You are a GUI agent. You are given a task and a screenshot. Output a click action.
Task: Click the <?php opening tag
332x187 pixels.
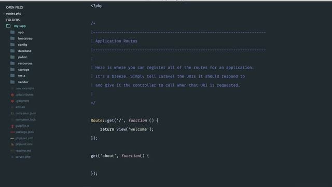click(96, 6)
